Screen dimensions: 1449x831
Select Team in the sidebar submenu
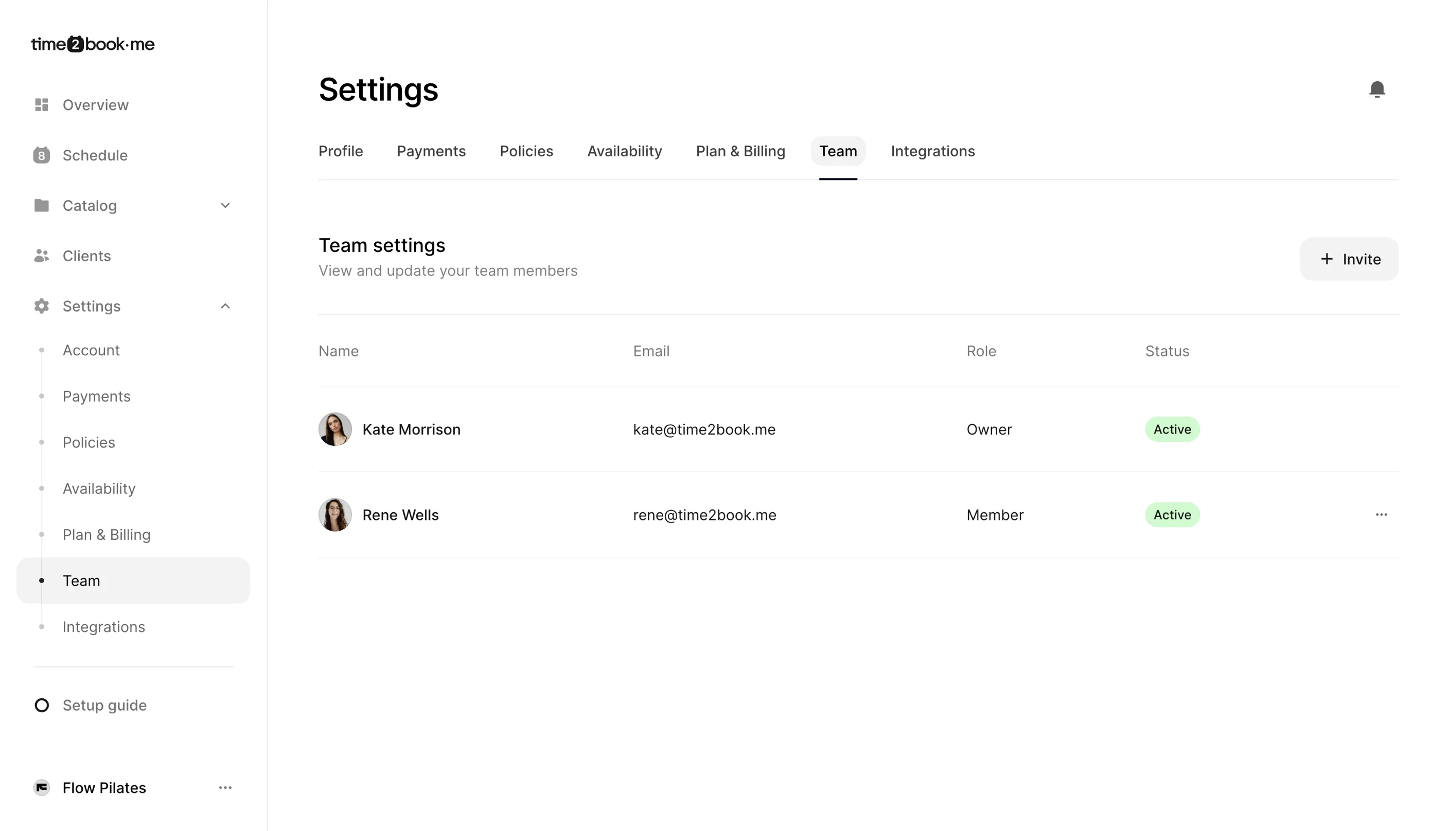click(x=81, y=580)
